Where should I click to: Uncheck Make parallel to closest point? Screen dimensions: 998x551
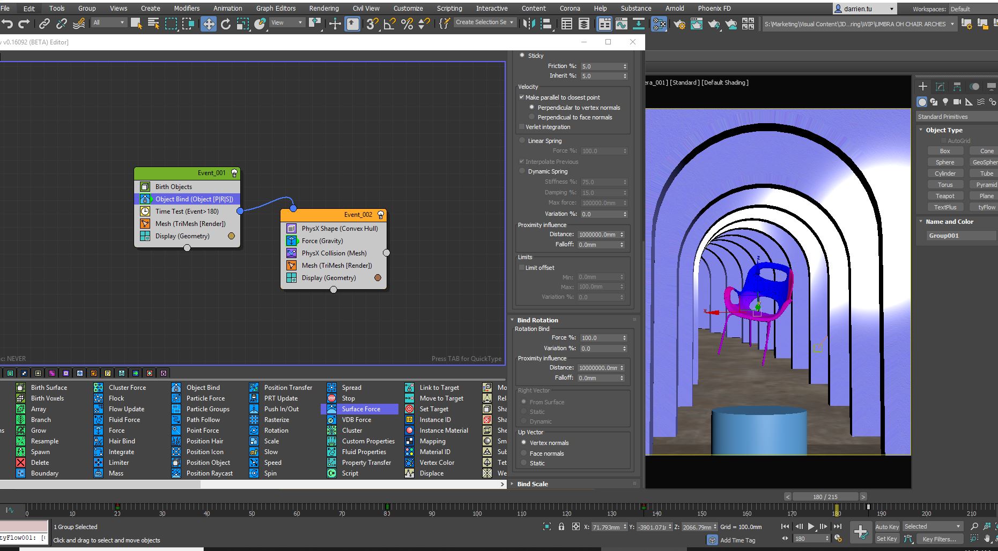click(522, 97)
